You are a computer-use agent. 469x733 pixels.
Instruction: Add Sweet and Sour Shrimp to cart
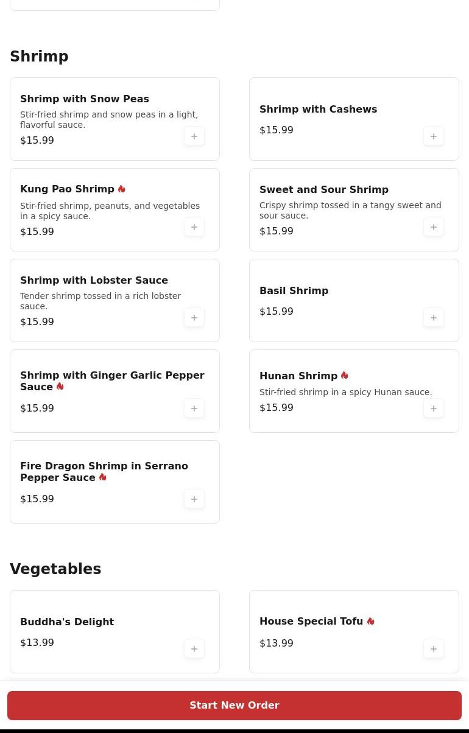(434, 227)
